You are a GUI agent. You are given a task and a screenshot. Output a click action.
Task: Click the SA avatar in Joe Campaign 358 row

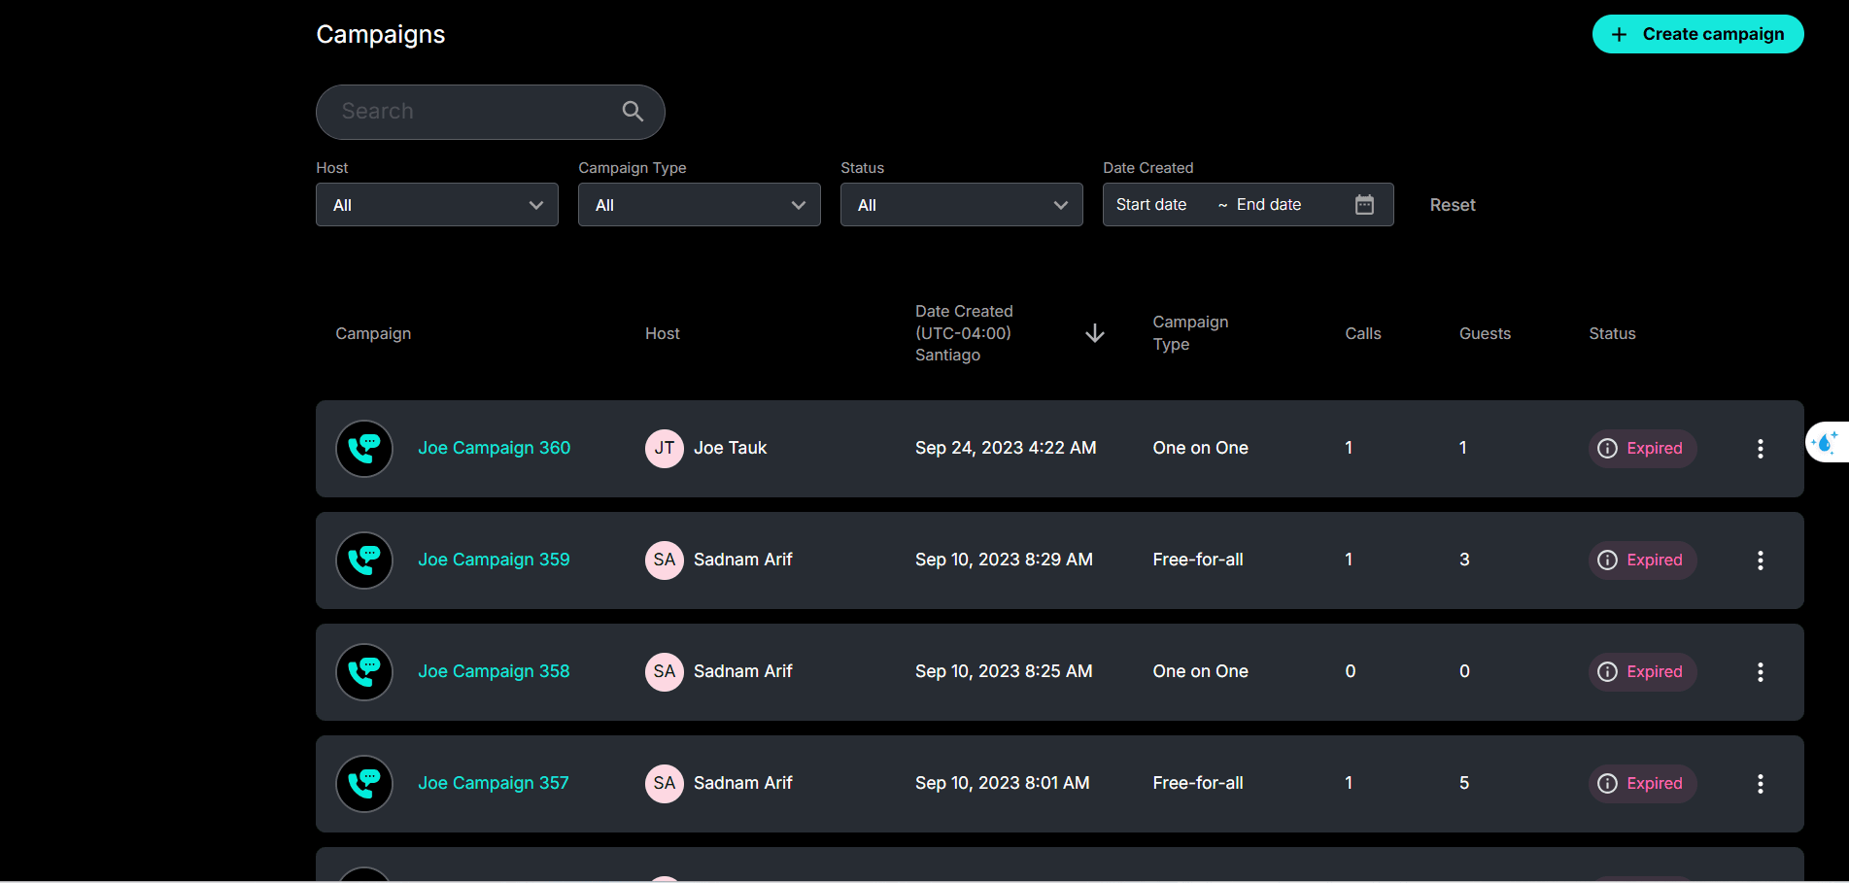[665, 672]
